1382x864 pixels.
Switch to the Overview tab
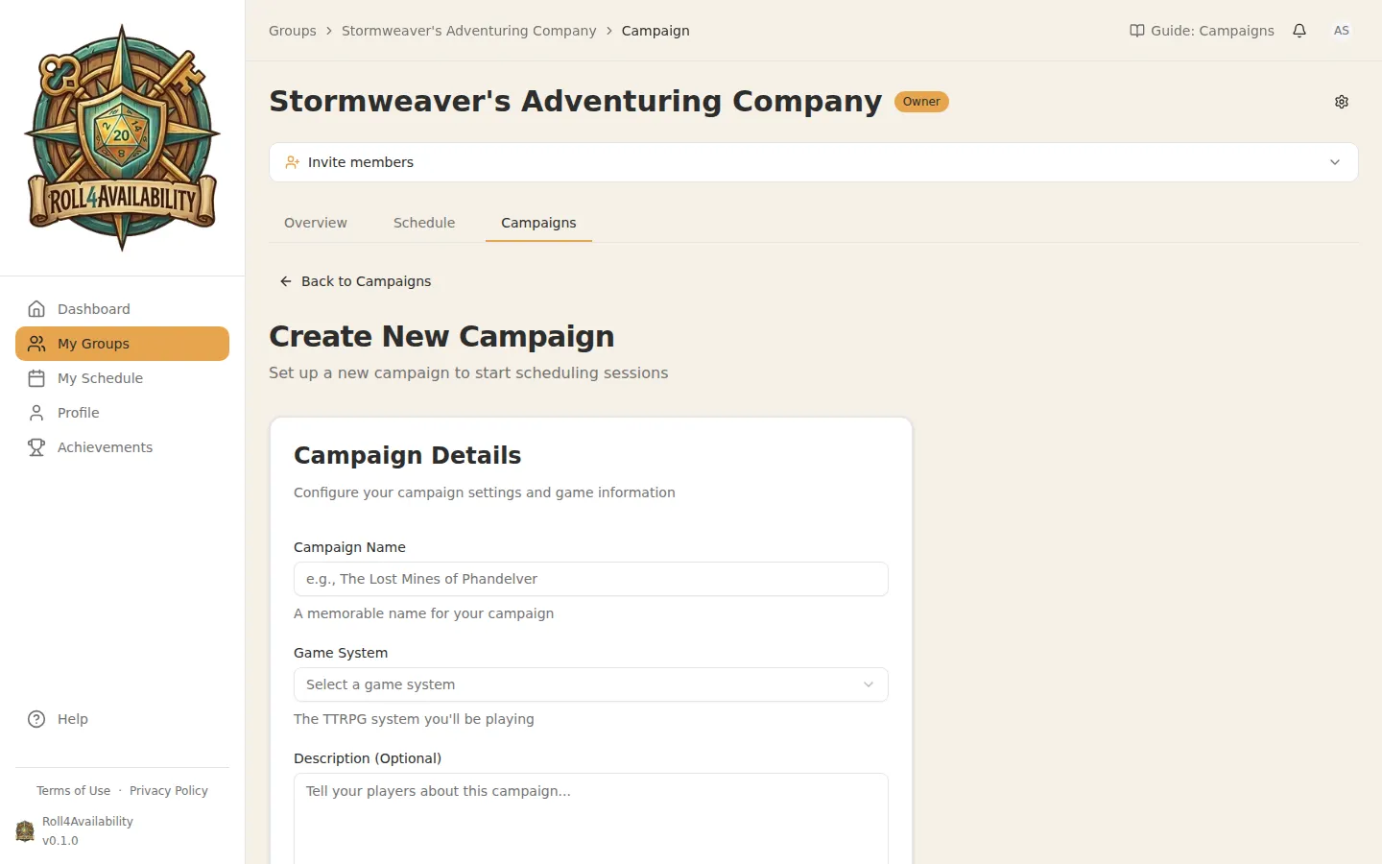315,222
